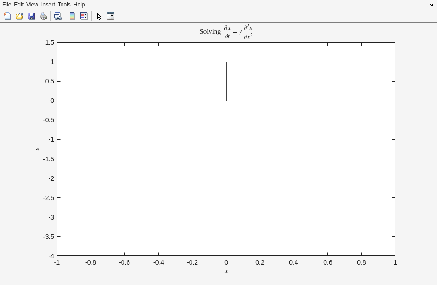The width and height of the screenshot is (437, 285).
Task: Open the File menu
Action: pyautogui.click(x=6, y=5)
